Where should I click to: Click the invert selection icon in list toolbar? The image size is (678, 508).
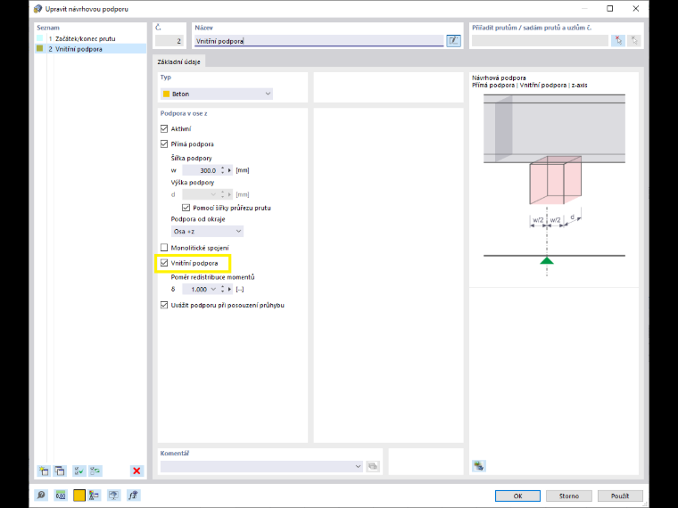click(x=95, y=471)
